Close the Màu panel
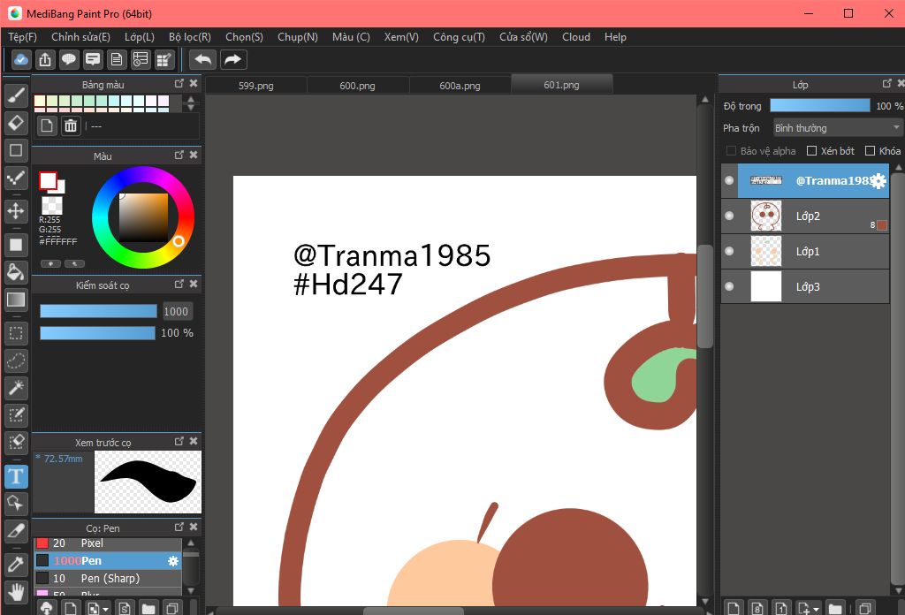 194,156
